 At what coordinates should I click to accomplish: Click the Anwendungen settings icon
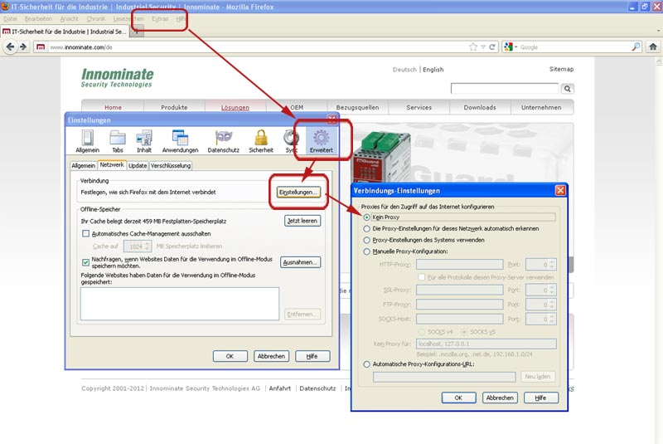click(180, 139)
